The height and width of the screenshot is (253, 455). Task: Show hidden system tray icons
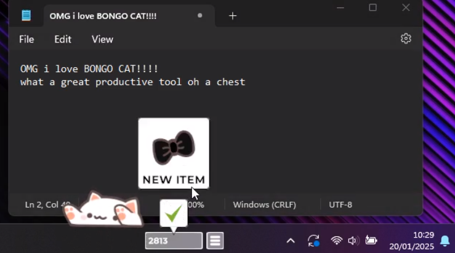(x=291, y=241)
